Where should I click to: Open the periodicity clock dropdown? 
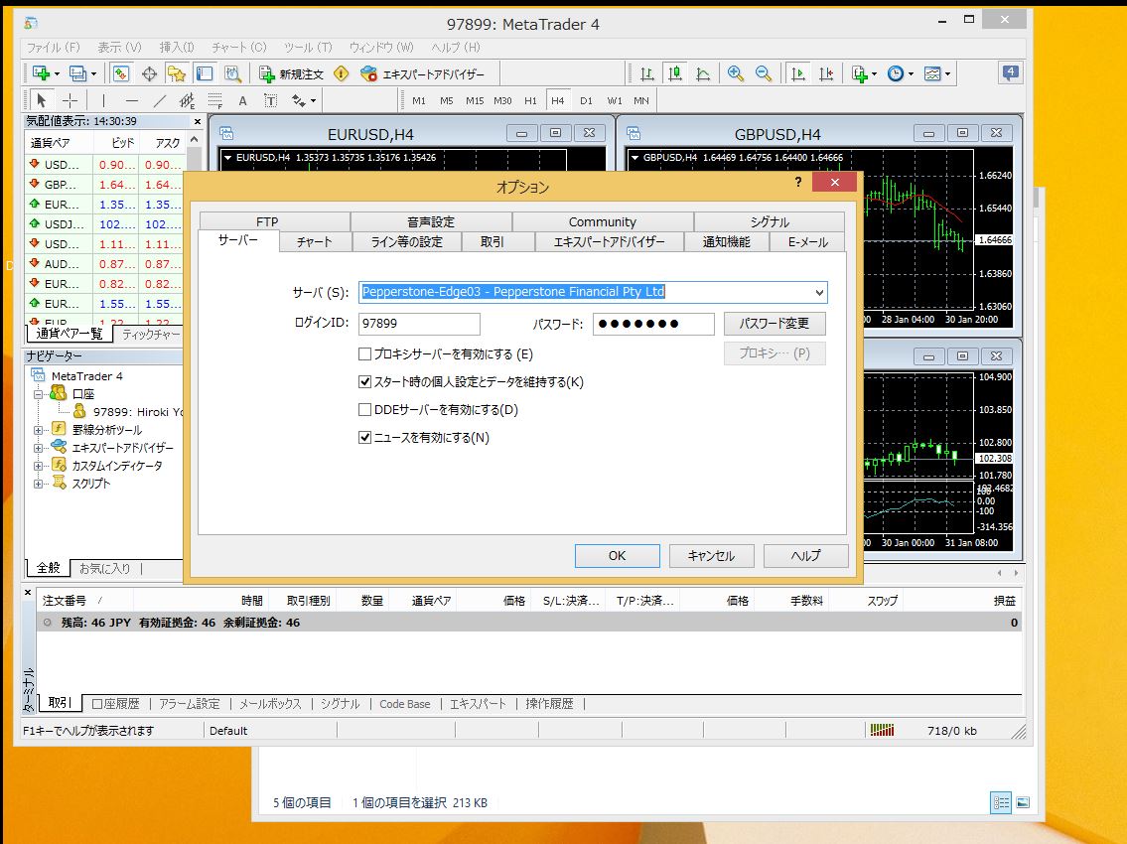pyautogui.click(x=900, y=73)
